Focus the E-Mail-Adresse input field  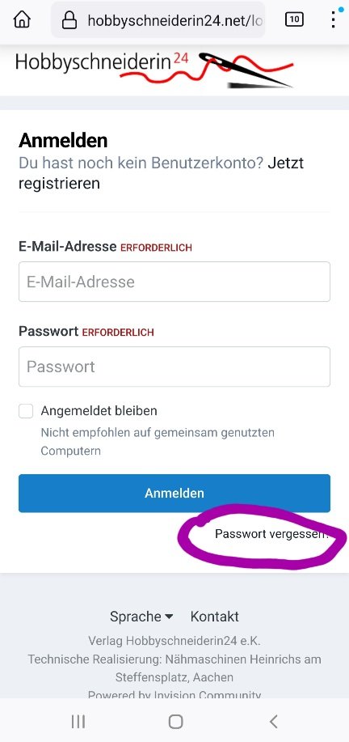174,282
